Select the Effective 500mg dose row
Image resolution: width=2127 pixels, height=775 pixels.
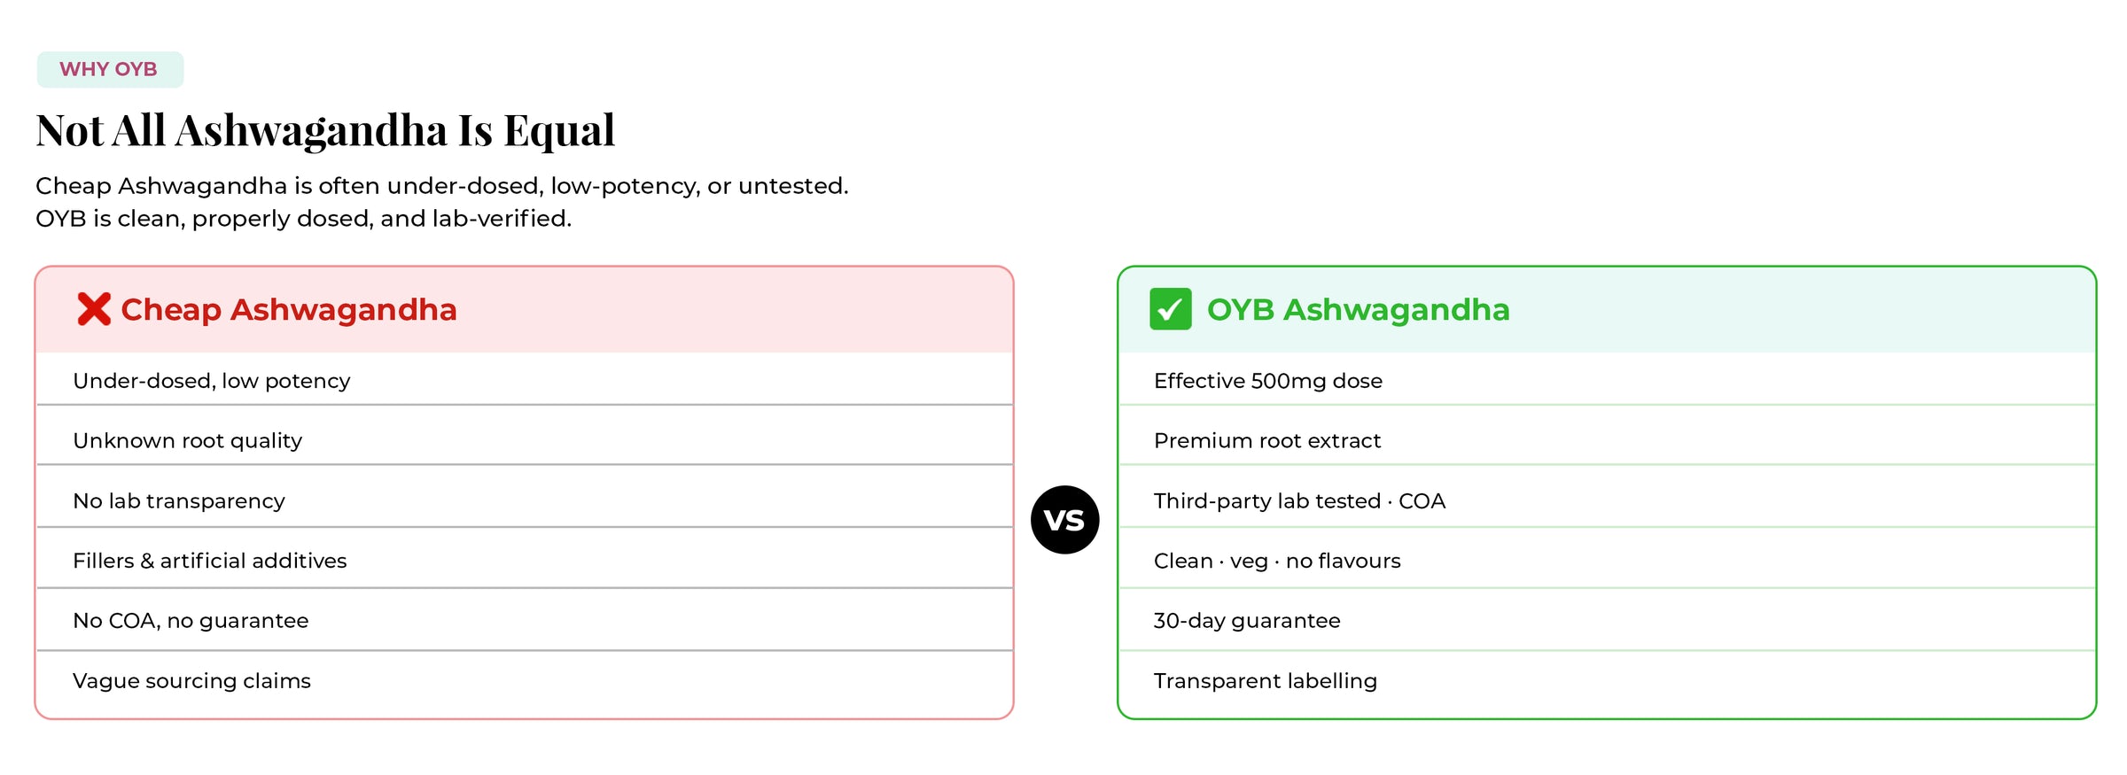[x=1607, y=380]
